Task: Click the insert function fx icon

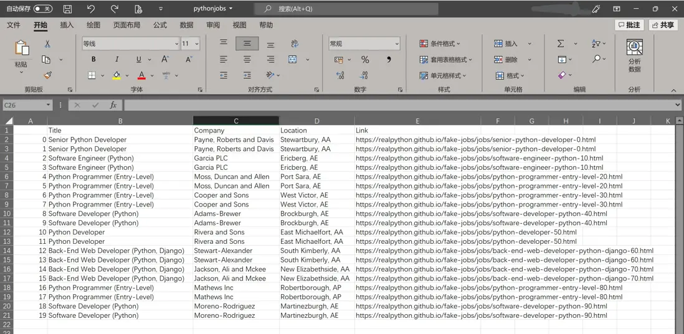Action: point(113,105)
